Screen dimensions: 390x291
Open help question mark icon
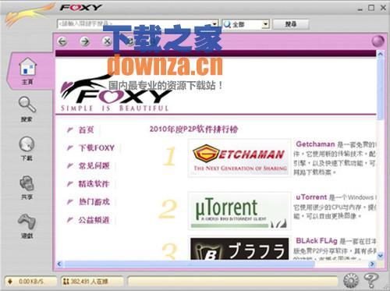tap(370, 281)
